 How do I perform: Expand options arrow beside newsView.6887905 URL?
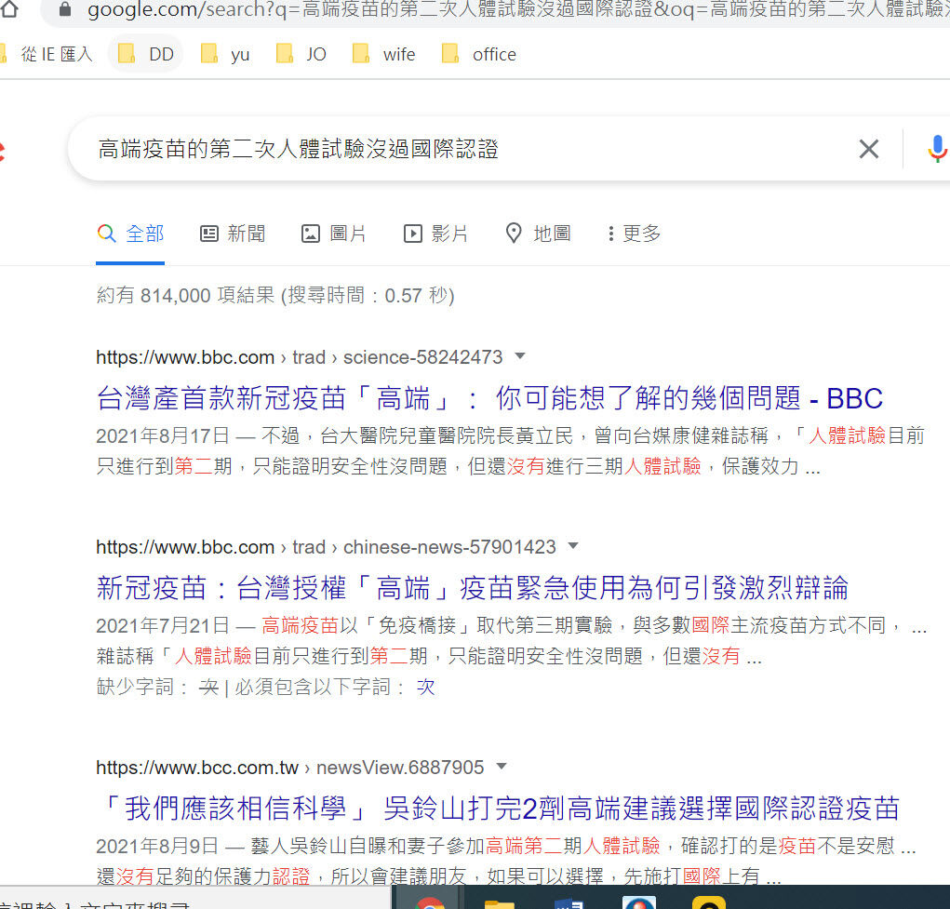tap(501, 767)
